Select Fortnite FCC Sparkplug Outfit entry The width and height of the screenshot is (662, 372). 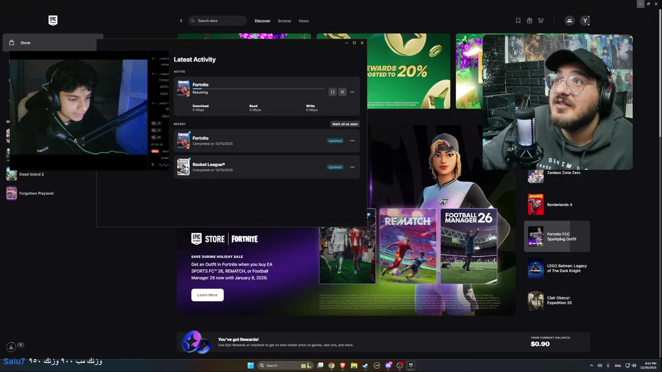point(557,237)
